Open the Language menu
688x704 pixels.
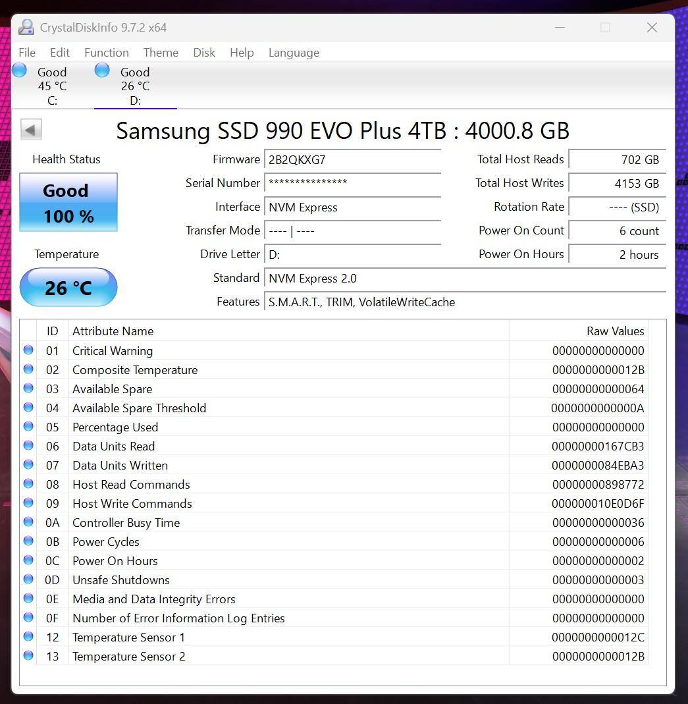point(294,53)
